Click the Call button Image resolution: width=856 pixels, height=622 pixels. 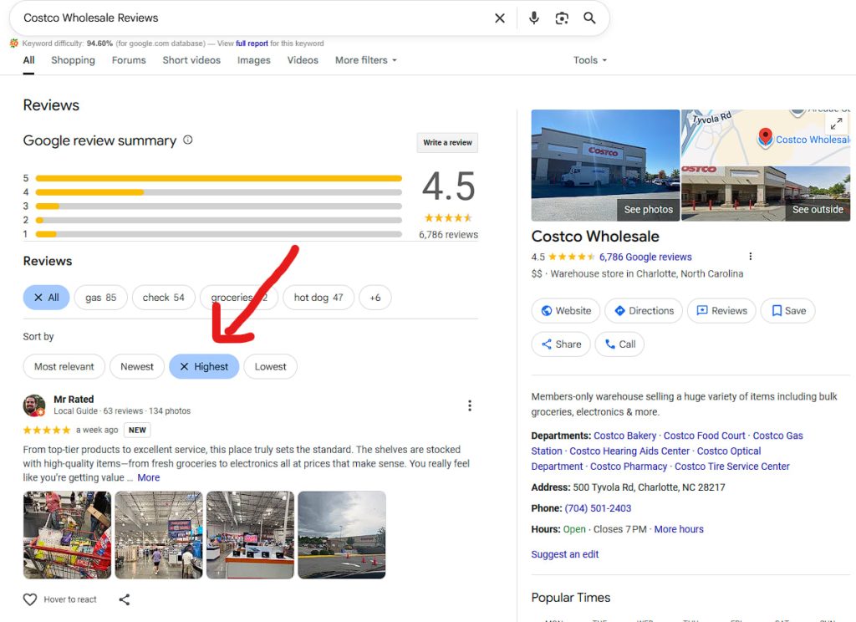(x=619, y=344)
